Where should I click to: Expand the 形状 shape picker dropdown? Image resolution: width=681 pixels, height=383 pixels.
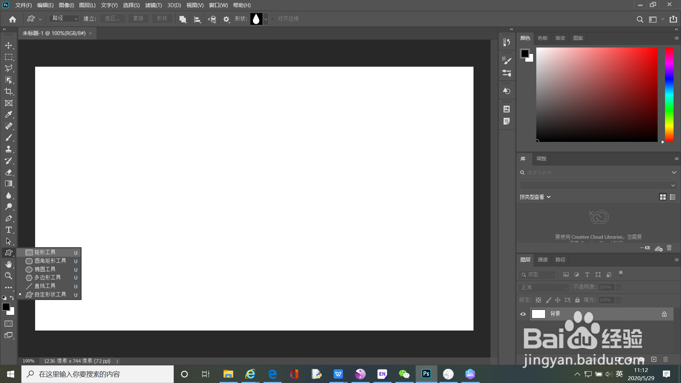click(266, 19)
